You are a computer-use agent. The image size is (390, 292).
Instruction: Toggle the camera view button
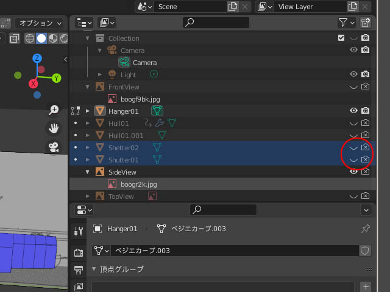click(54, 147)
